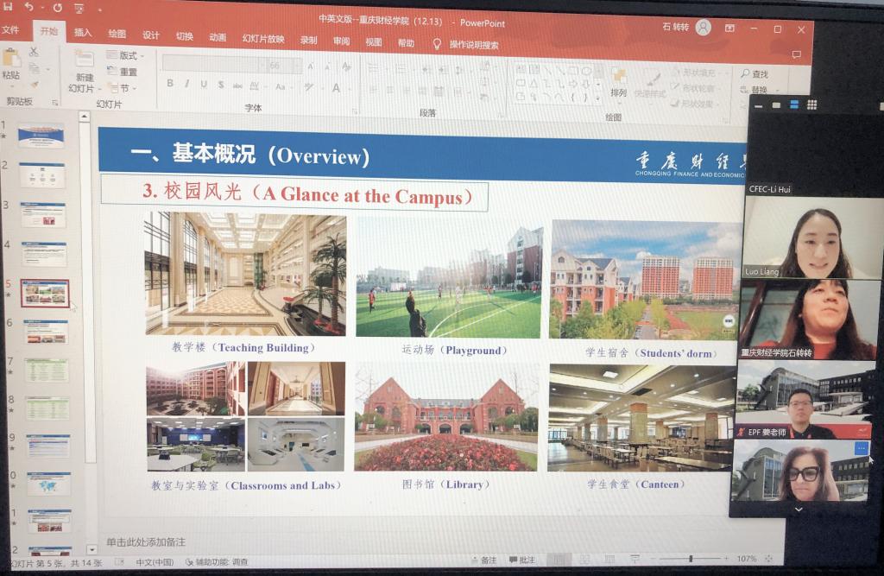The height and width of the screenshot is (576, 884).
Task: Open the Insert (插入) ribbon tab
Action: (x=83, y=35)
